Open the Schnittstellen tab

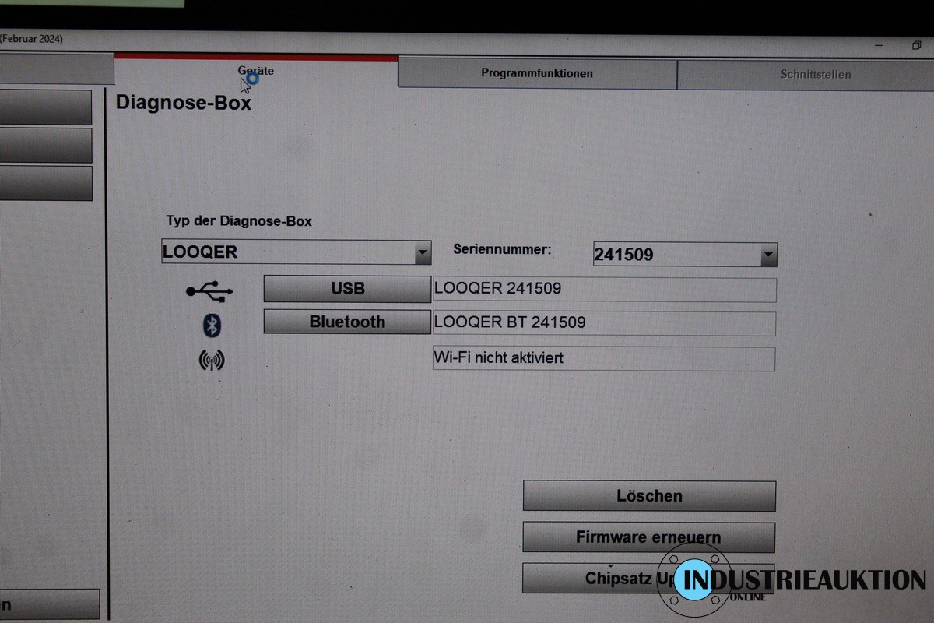(x=806, y=75)
